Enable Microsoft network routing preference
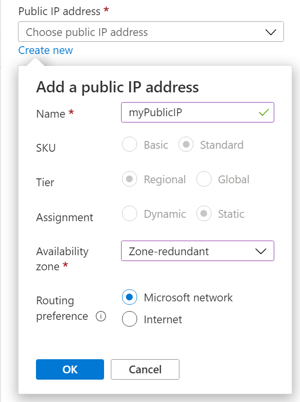The width and height of the screenshot is (300, 402). tap(129, 297)
